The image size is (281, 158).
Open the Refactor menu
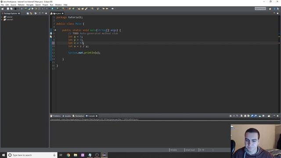[x=21, y=5]
